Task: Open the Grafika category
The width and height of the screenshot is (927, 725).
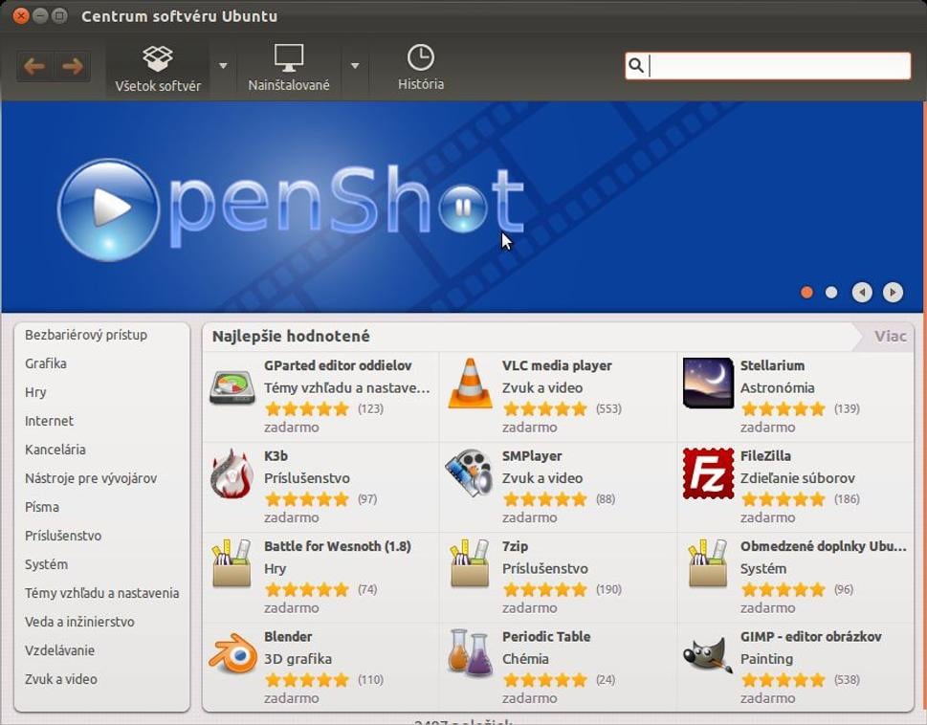Action: 46,363
